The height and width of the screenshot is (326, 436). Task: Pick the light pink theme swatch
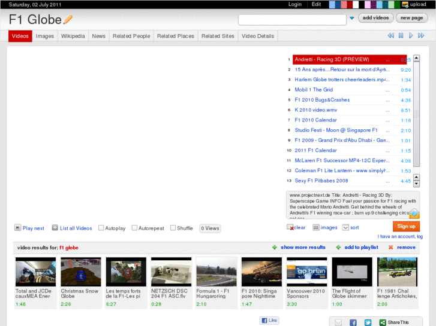367,4
